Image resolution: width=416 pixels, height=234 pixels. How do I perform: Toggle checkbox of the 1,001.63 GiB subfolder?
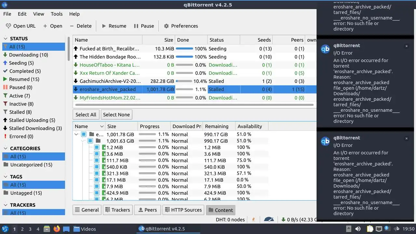tap(90, 141)
